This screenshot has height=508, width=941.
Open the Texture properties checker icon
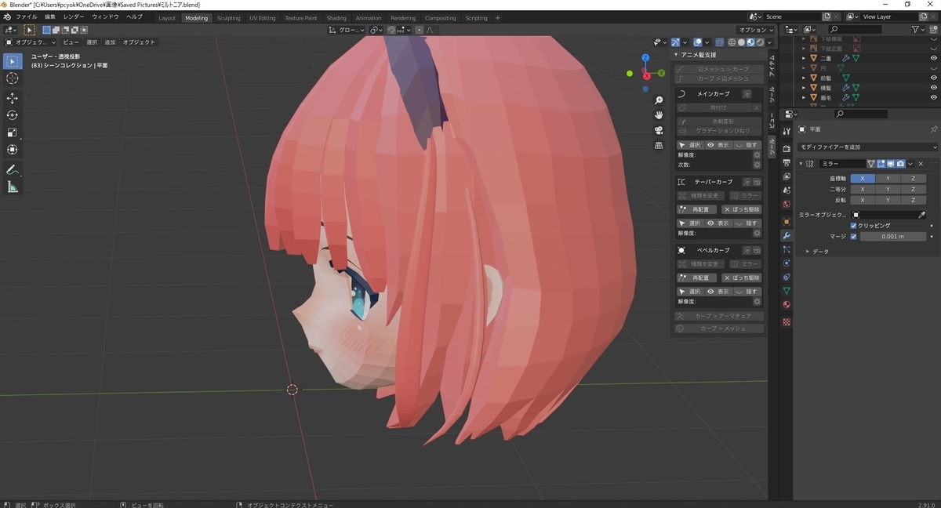(x=787, y=321)
